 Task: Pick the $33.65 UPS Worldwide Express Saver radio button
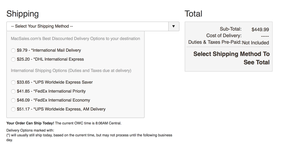pos(13,82)
